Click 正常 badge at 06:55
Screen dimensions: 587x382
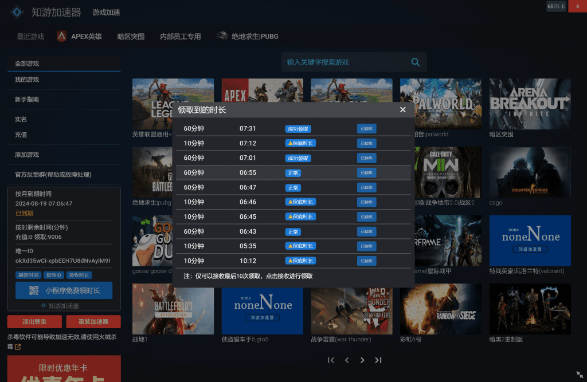point(293,173)
